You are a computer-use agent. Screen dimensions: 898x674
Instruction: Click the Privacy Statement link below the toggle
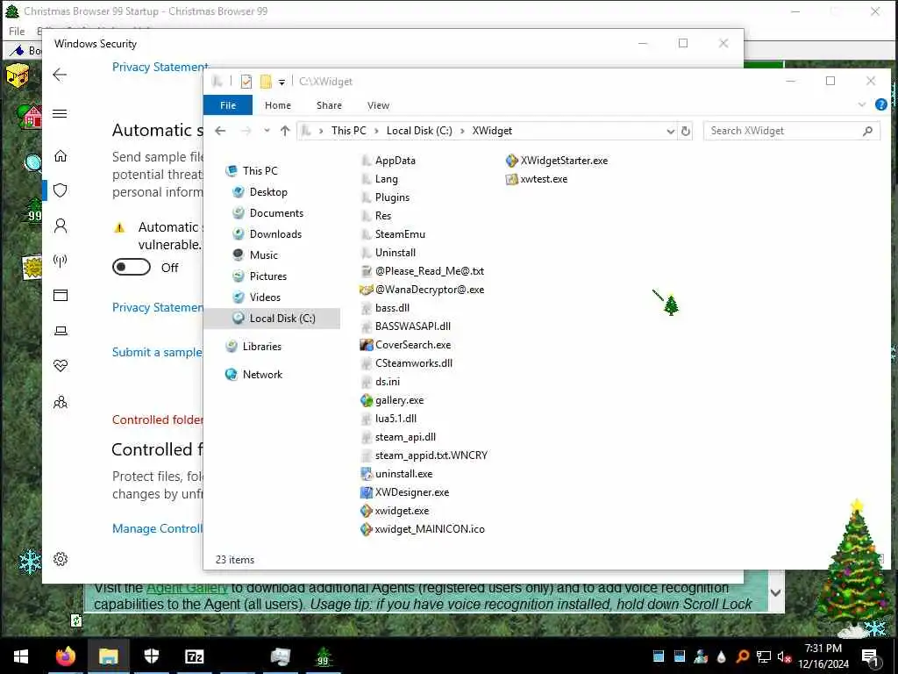pyautogui.click(x=158, y=308)
